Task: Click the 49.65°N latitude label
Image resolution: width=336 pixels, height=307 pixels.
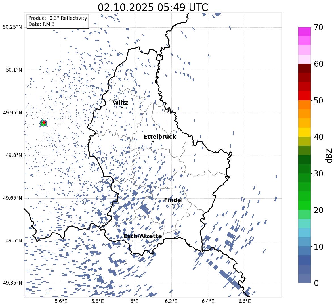Action: [12, 198]
